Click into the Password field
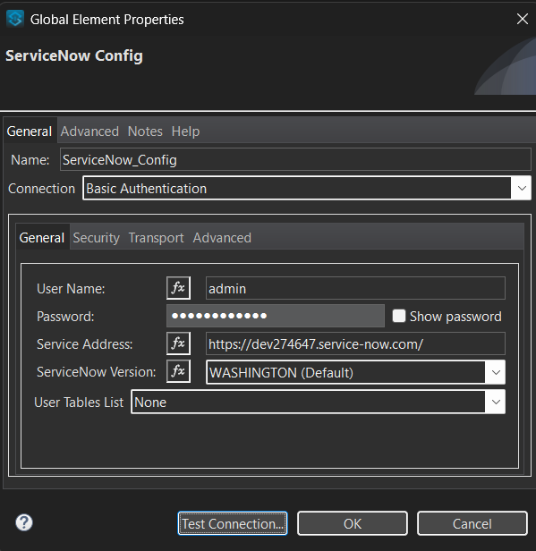Screen dimensions: 536x551 pyautogui.click(x=276, y=316)
